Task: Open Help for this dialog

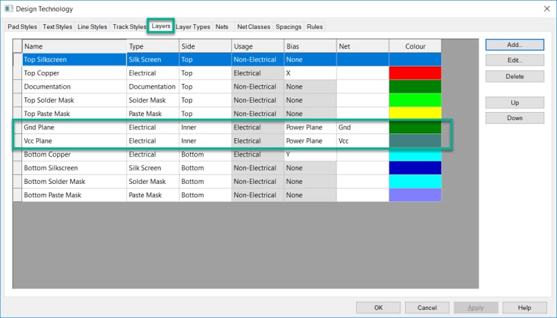Action: click(x=524, y=308)
